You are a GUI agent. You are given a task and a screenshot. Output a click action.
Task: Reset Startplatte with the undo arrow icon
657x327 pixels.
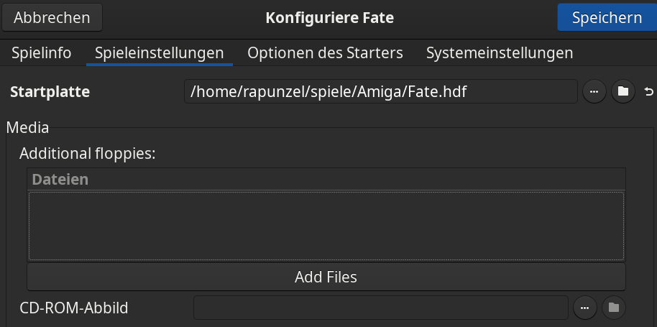(x=648, y=91)
